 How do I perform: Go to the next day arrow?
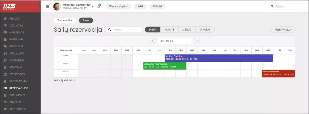coord(197,41)
